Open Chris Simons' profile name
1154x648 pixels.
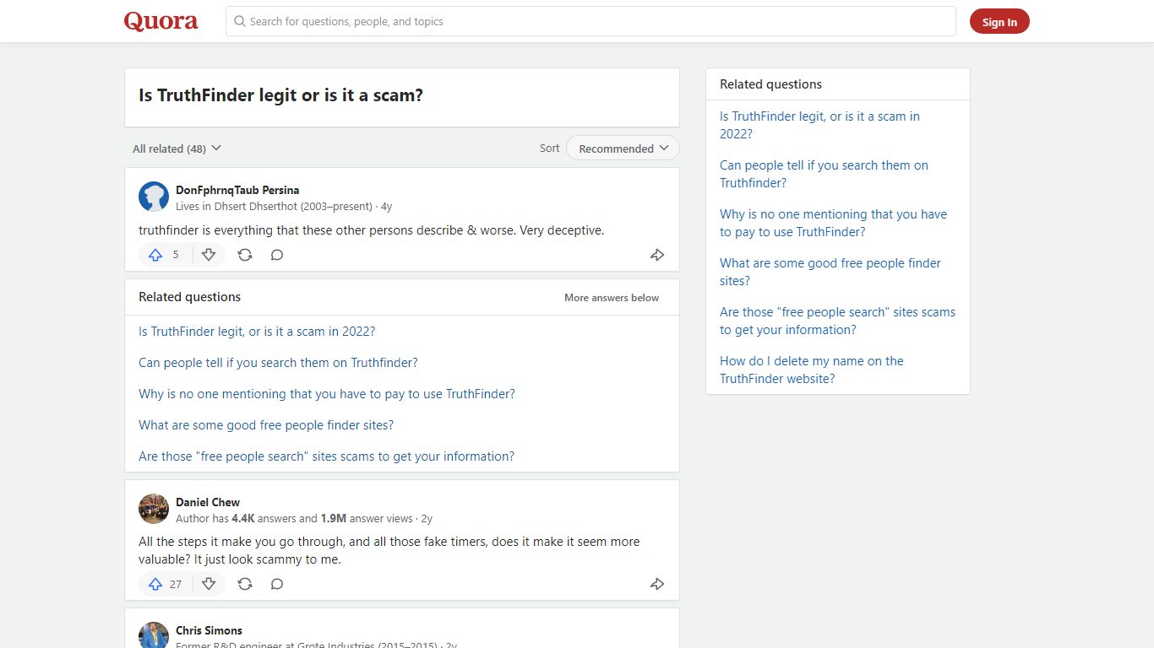(x=209, y=630)
